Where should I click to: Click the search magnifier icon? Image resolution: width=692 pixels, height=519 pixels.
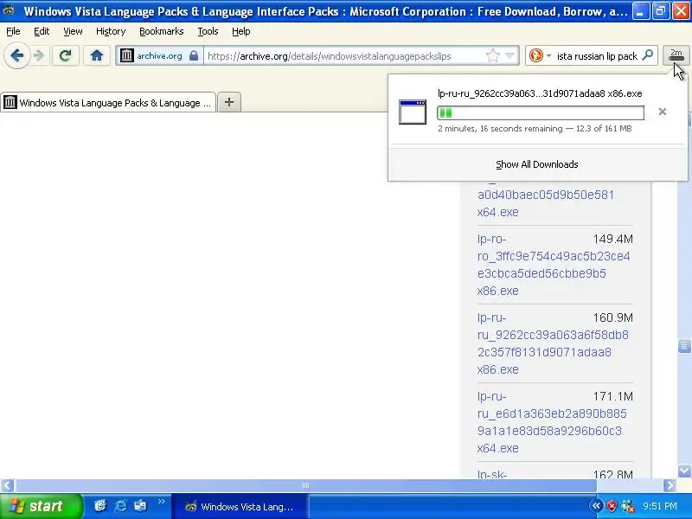[647, 55]
